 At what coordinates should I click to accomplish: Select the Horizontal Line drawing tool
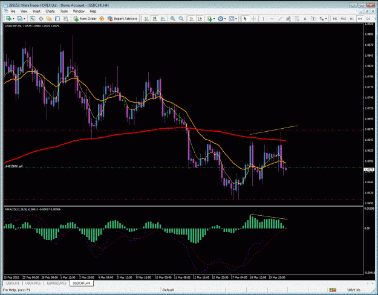click(272, 19)
